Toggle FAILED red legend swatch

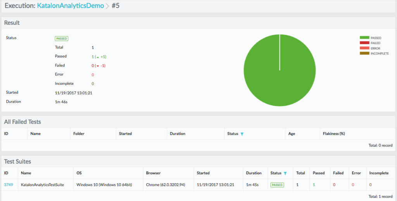pos(364,43)
